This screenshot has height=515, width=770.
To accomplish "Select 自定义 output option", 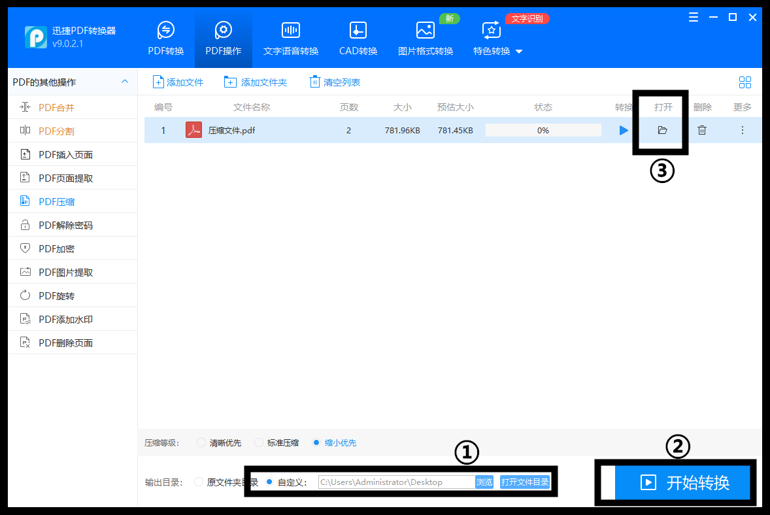I will [286, 482].
